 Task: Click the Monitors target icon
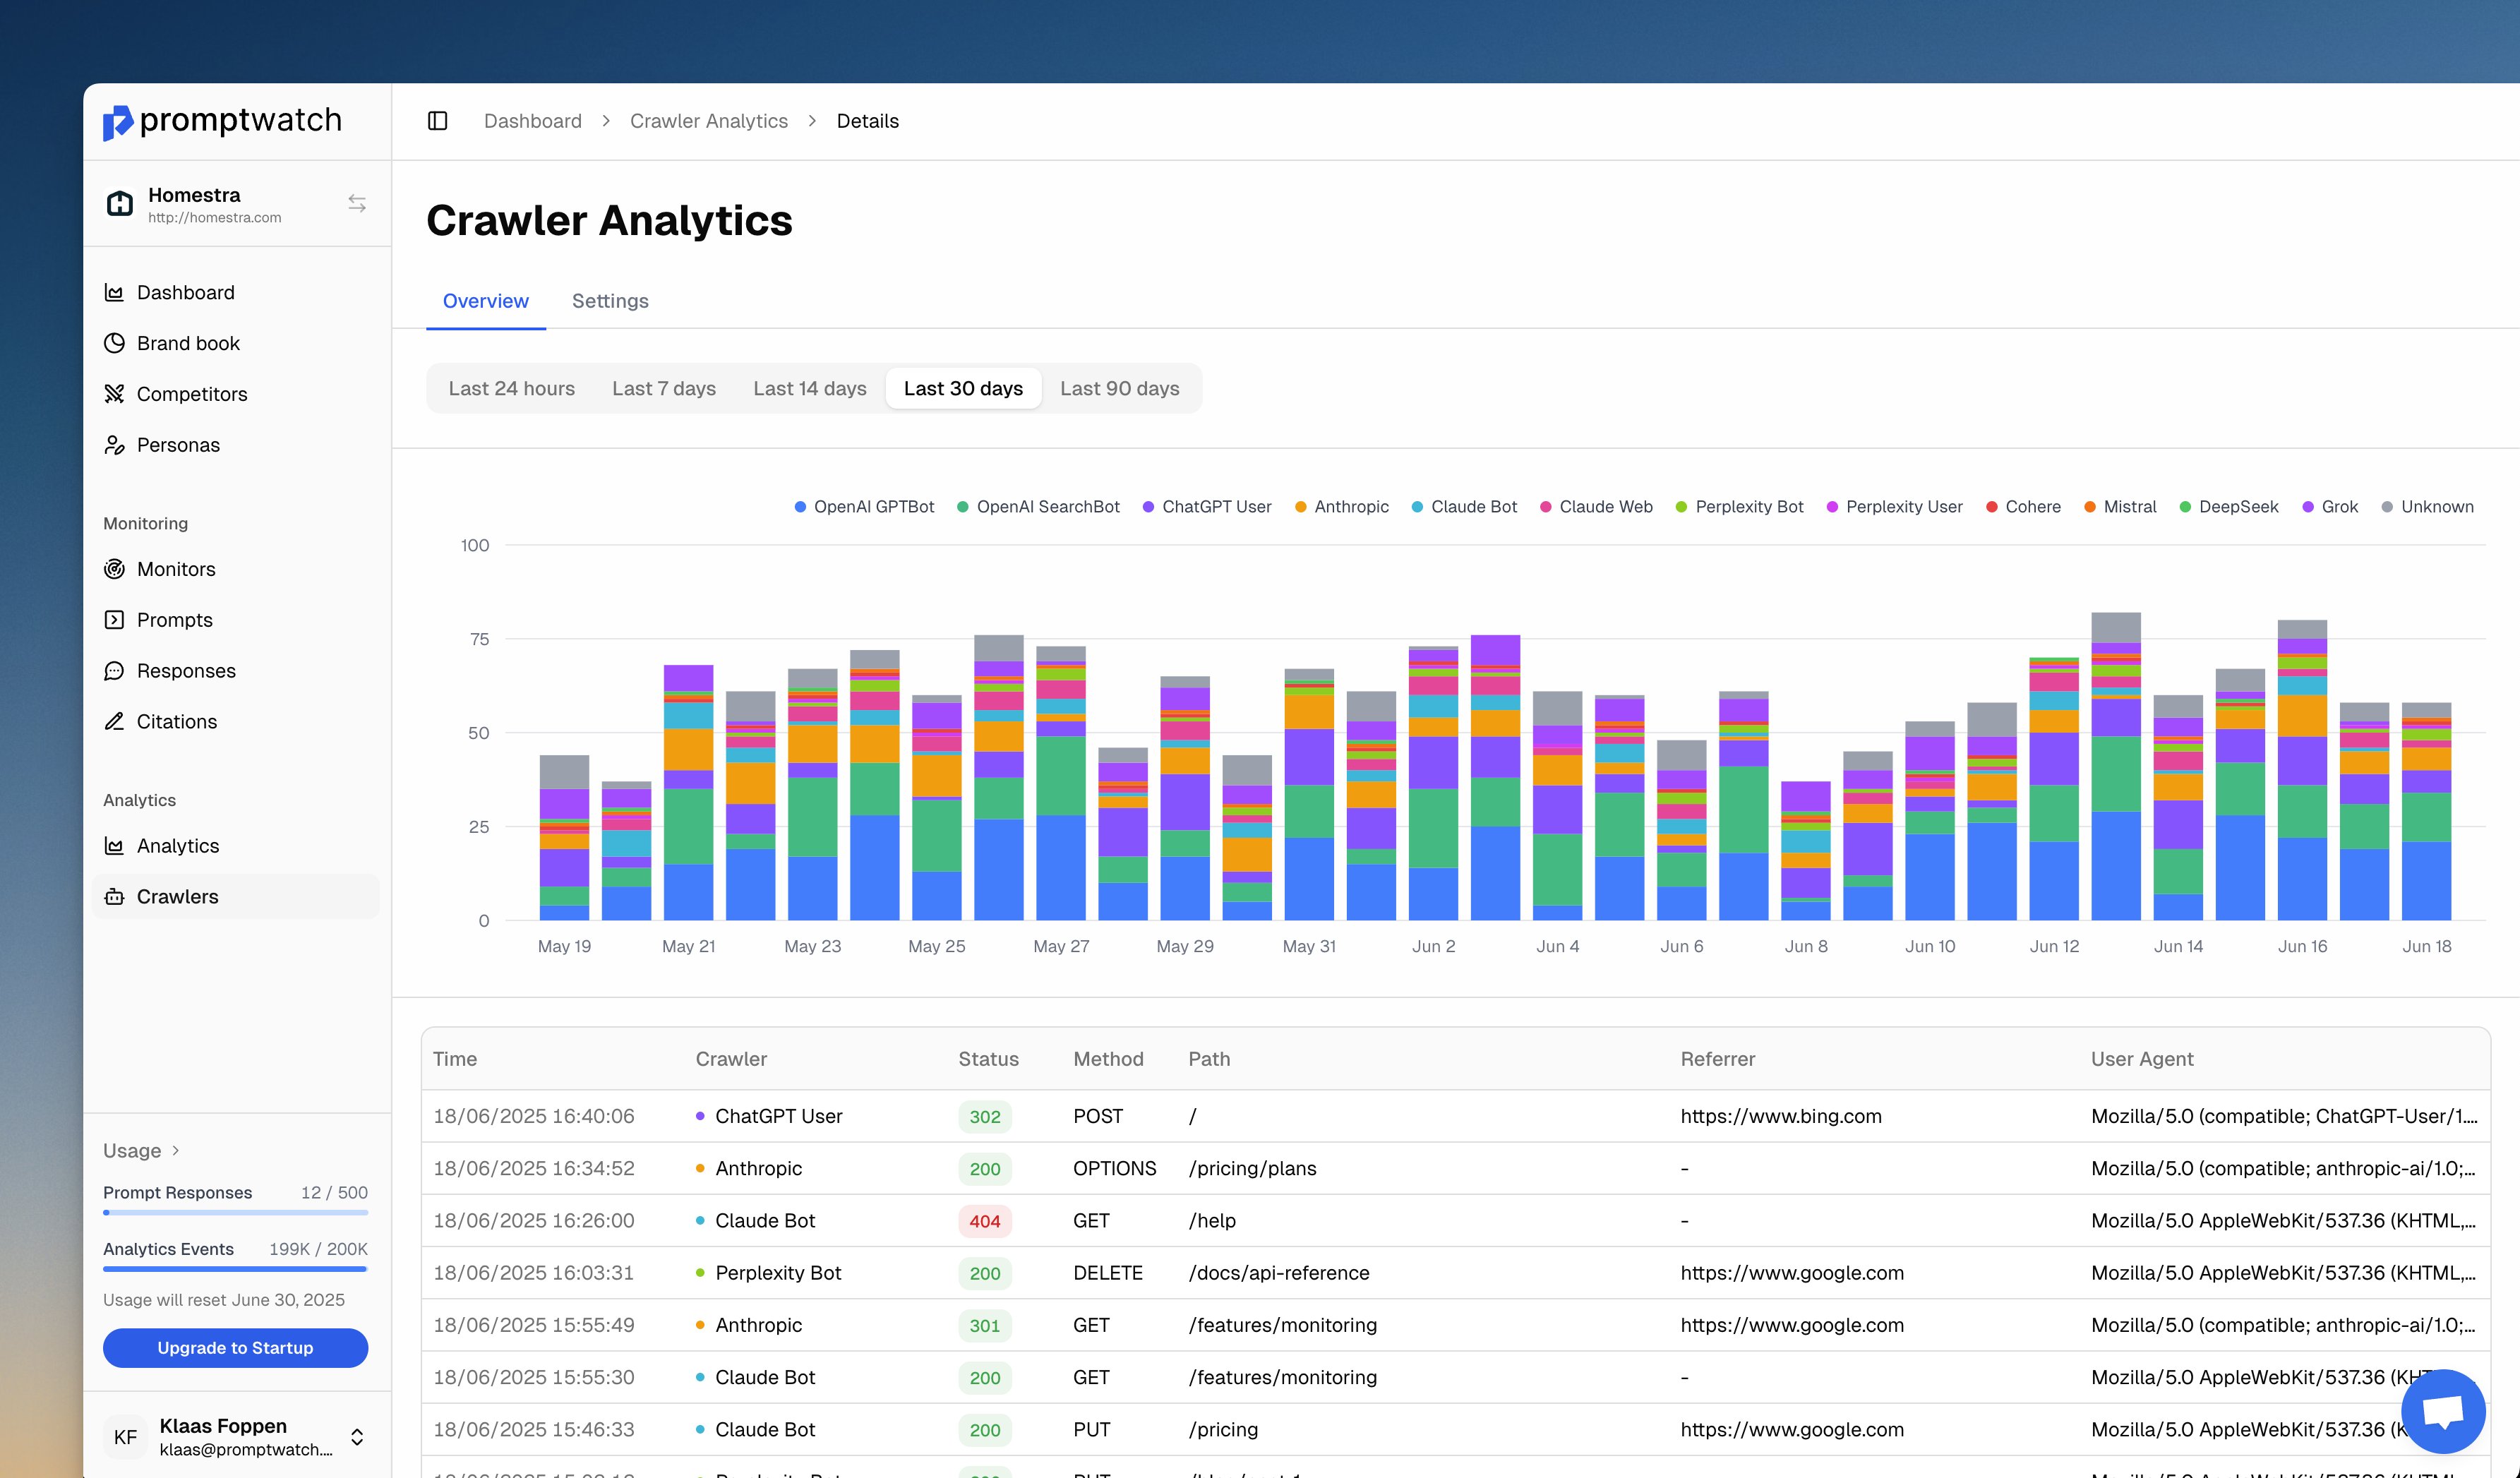(x=114, y=569)
